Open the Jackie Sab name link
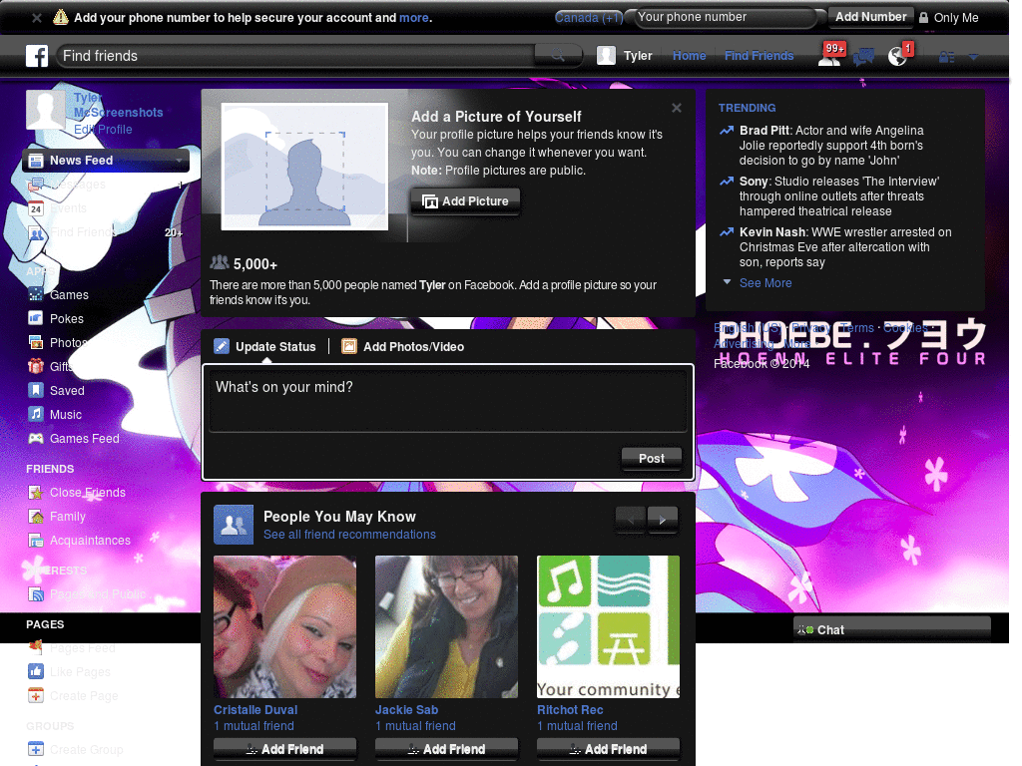The image size is (1022, 766). click(x=407, y=710)
